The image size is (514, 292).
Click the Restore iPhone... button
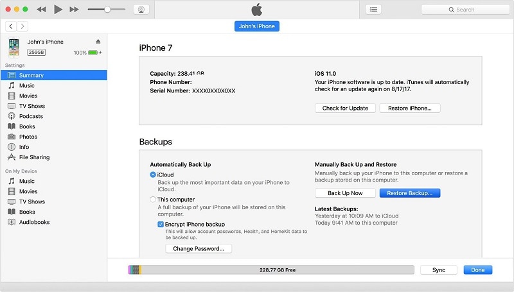[410, 108]
